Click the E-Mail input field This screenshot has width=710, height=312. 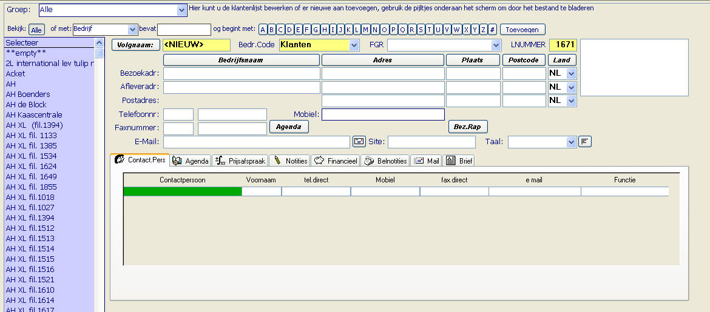click(257, 142)
